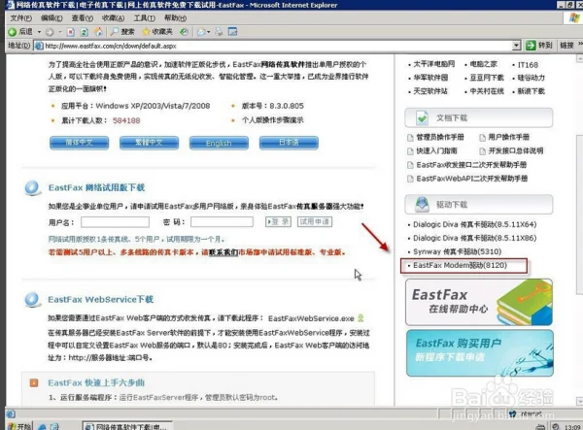The width and height of the screenshot is (583, 430).
Task: Open the 豆豆网下载 link
Action: click(x=487, y=78)
